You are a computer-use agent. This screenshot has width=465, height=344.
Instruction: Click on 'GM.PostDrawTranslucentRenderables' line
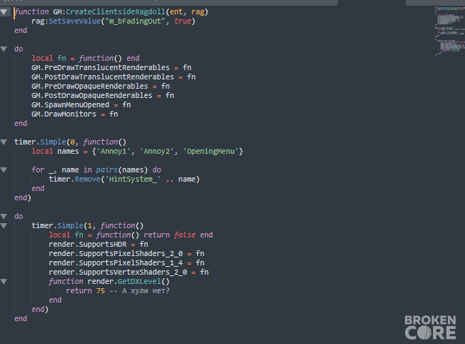114,77
